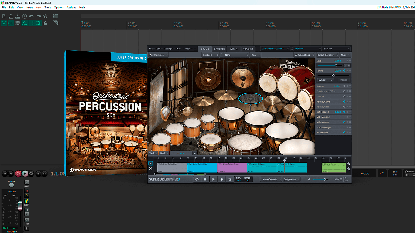Open the Cymbal 3 instrument selector
415x233 pixels.
(211, 55)
